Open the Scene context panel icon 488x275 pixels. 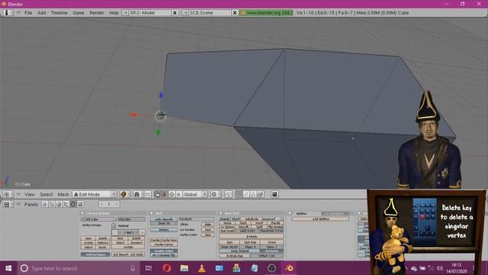coord(80,204)
